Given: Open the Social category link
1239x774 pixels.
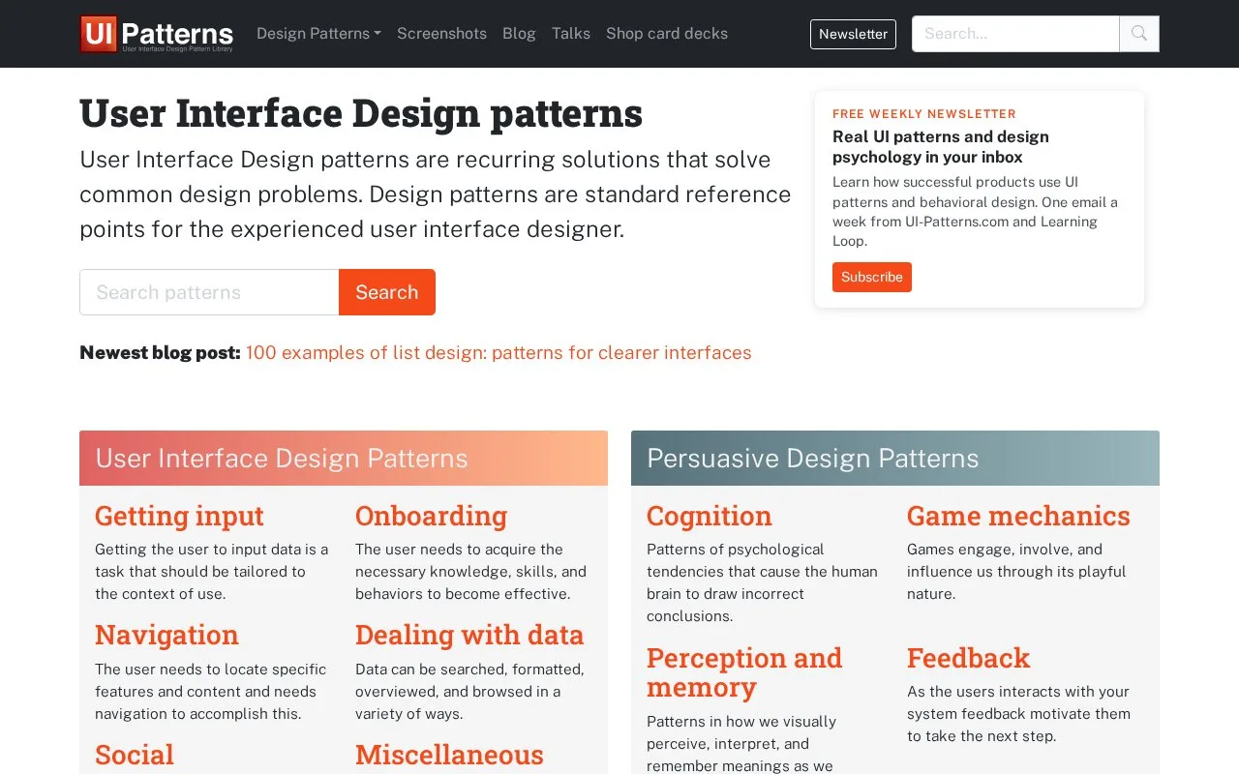Looking at the screenshot, I should (135, 755).
